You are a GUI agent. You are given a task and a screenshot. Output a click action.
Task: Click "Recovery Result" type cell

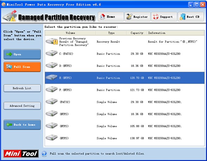click(108, 42)
